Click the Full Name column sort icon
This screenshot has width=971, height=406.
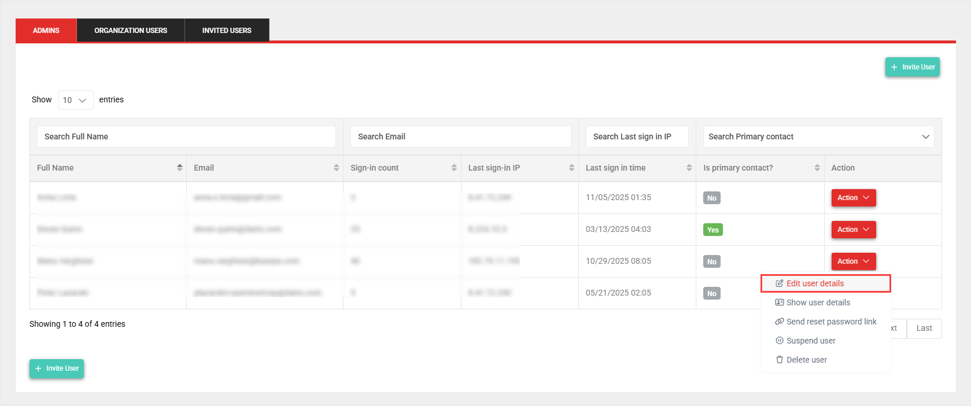pyautogui.click(x=179, y=168)
